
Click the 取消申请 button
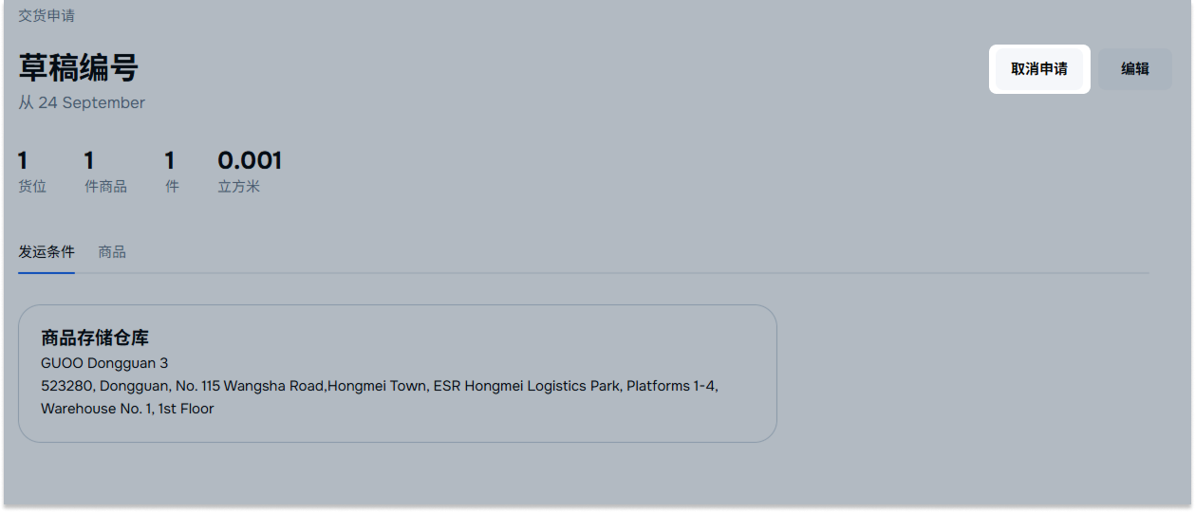coord(1039,69)
